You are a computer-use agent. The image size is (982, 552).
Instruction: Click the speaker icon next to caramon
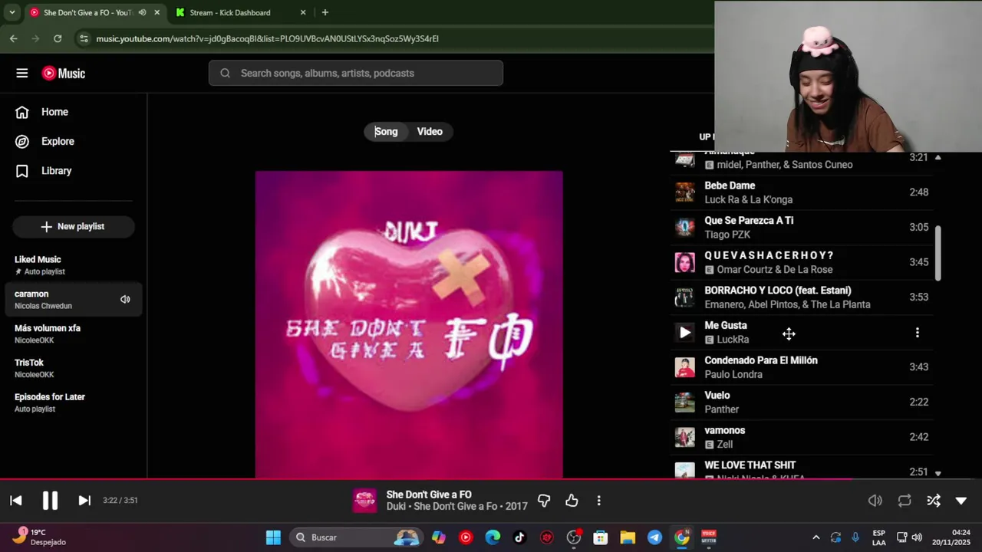coord(125,299)
